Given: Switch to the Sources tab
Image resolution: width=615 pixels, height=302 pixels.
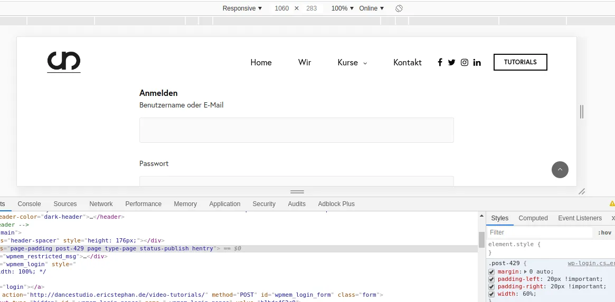Looking at the screenshot, I should point(65,203).
